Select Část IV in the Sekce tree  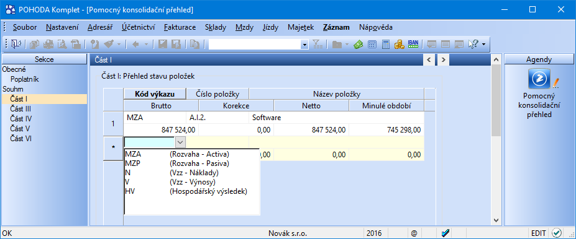coord(21,119)
